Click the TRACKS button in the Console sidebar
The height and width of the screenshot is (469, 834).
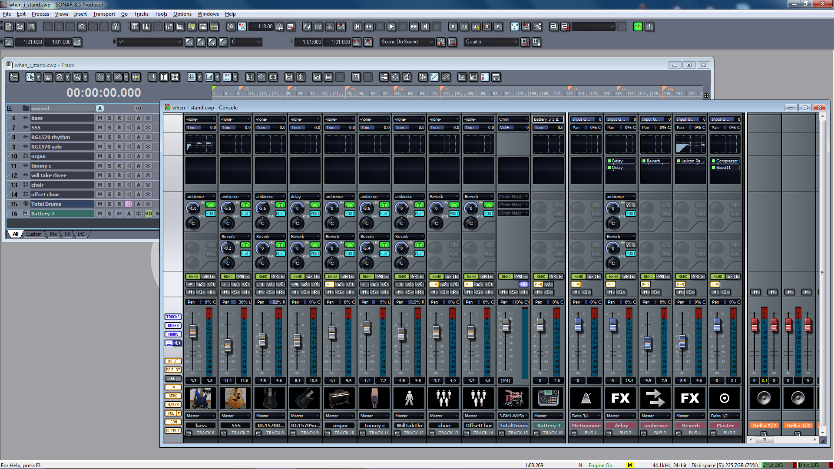click(x=173, y=317)
